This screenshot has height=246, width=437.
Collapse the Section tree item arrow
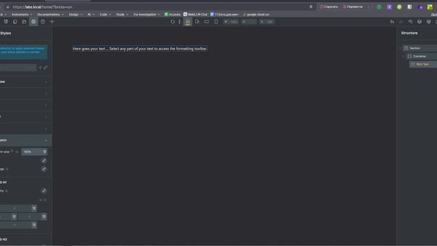point(400,48)
